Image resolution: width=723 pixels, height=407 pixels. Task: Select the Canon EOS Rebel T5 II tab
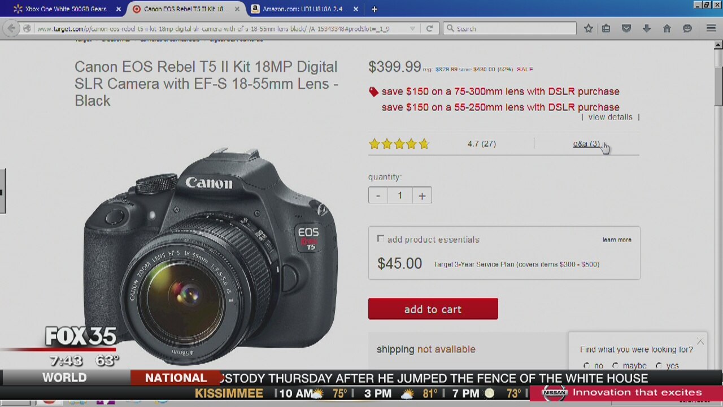click(x=186, y=9)
